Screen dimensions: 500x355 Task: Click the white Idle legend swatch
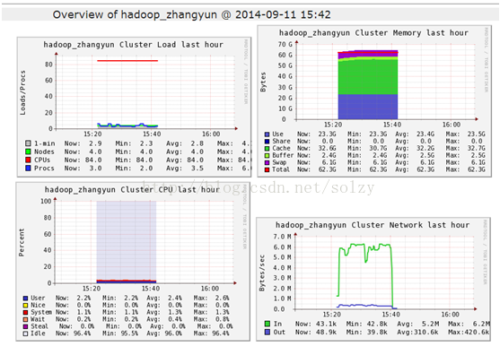pyautogui.click(x=25, y=333)
